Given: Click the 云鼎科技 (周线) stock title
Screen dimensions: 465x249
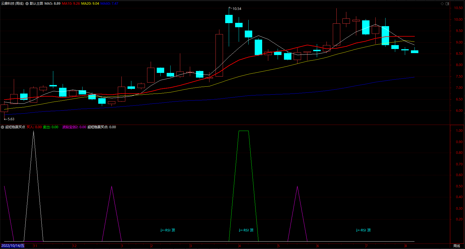Looking at the screenshot, I should (x=12, y=4).
